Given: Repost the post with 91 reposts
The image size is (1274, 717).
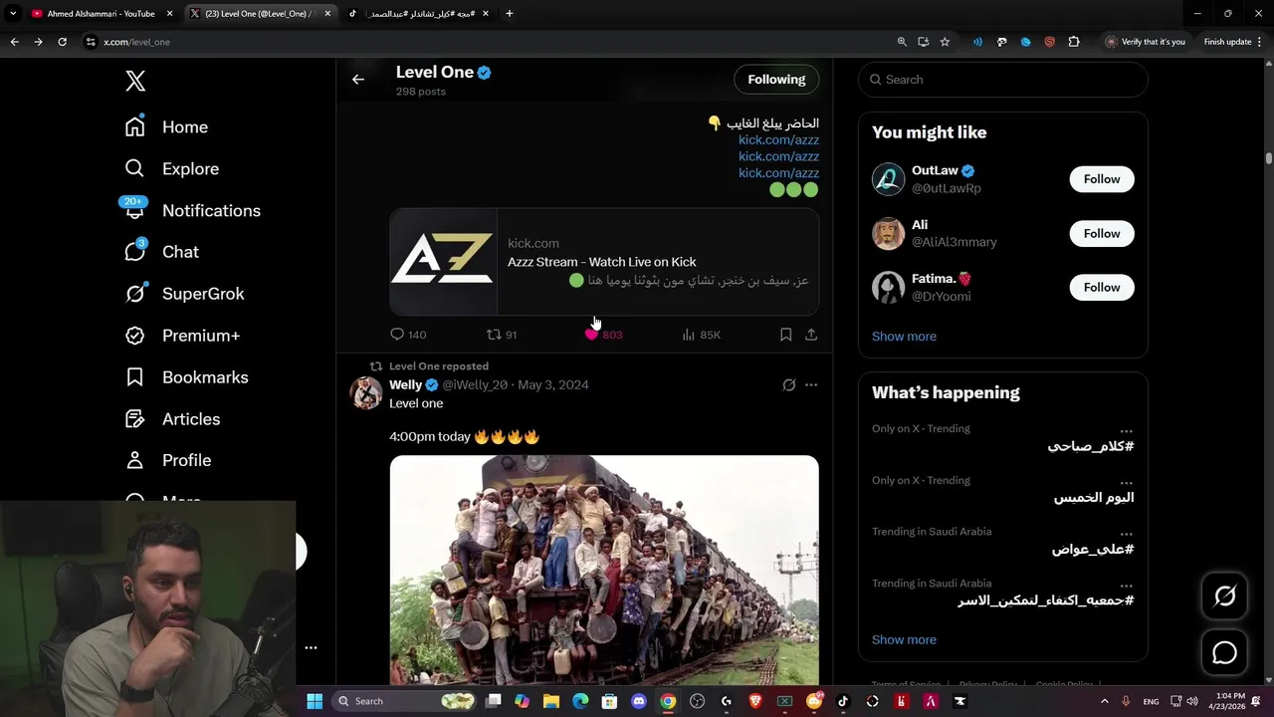Looking at the screenshot, I should [x=501, y=335].
